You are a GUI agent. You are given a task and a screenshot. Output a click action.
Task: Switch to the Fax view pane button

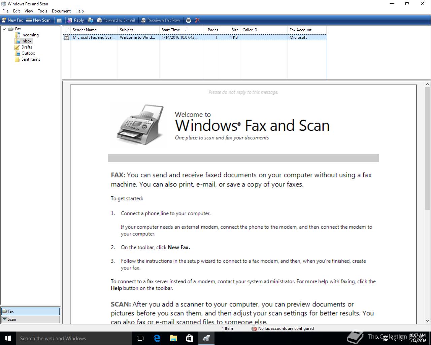(30, 311)
